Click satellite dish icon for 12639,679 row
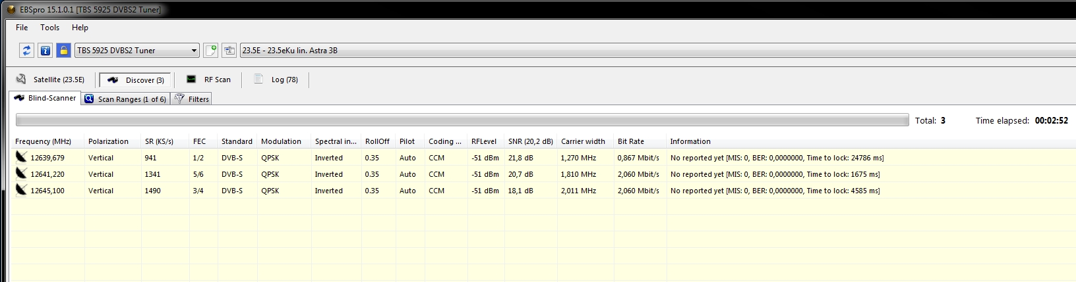This screenshot has height=282, width=1076. (21, 157)
